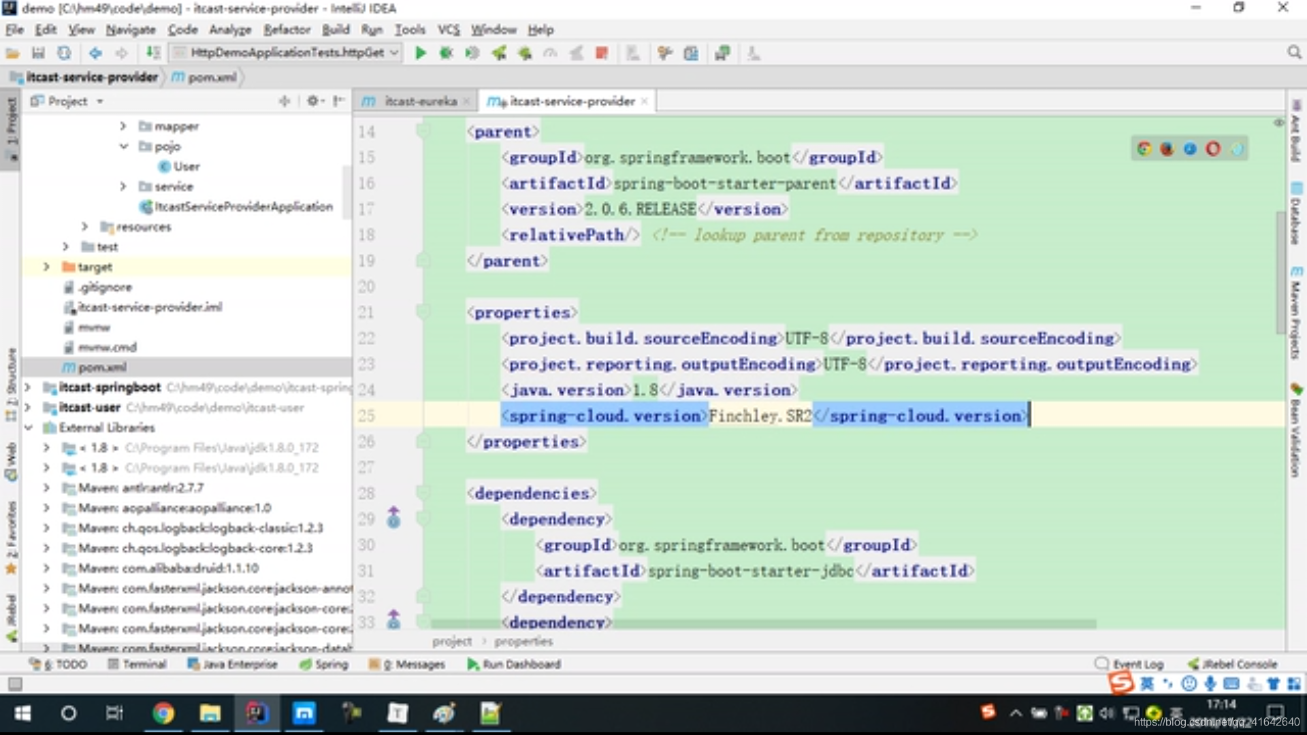
Task: Open the File menu
Action: pos(14,30)
